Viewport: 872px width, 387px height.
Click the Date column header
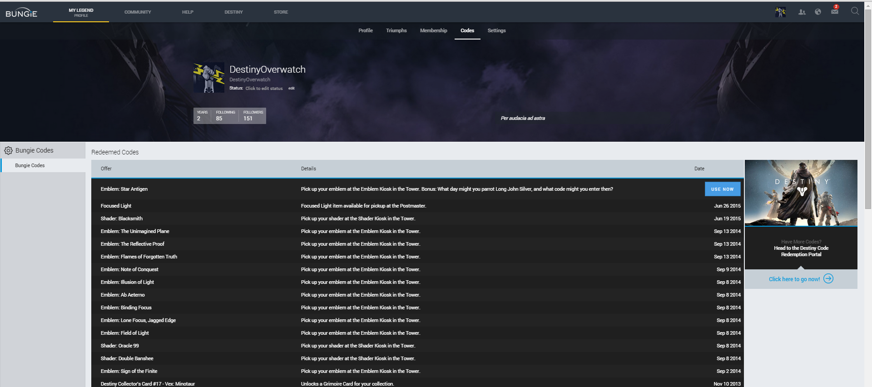click(699, 169)
